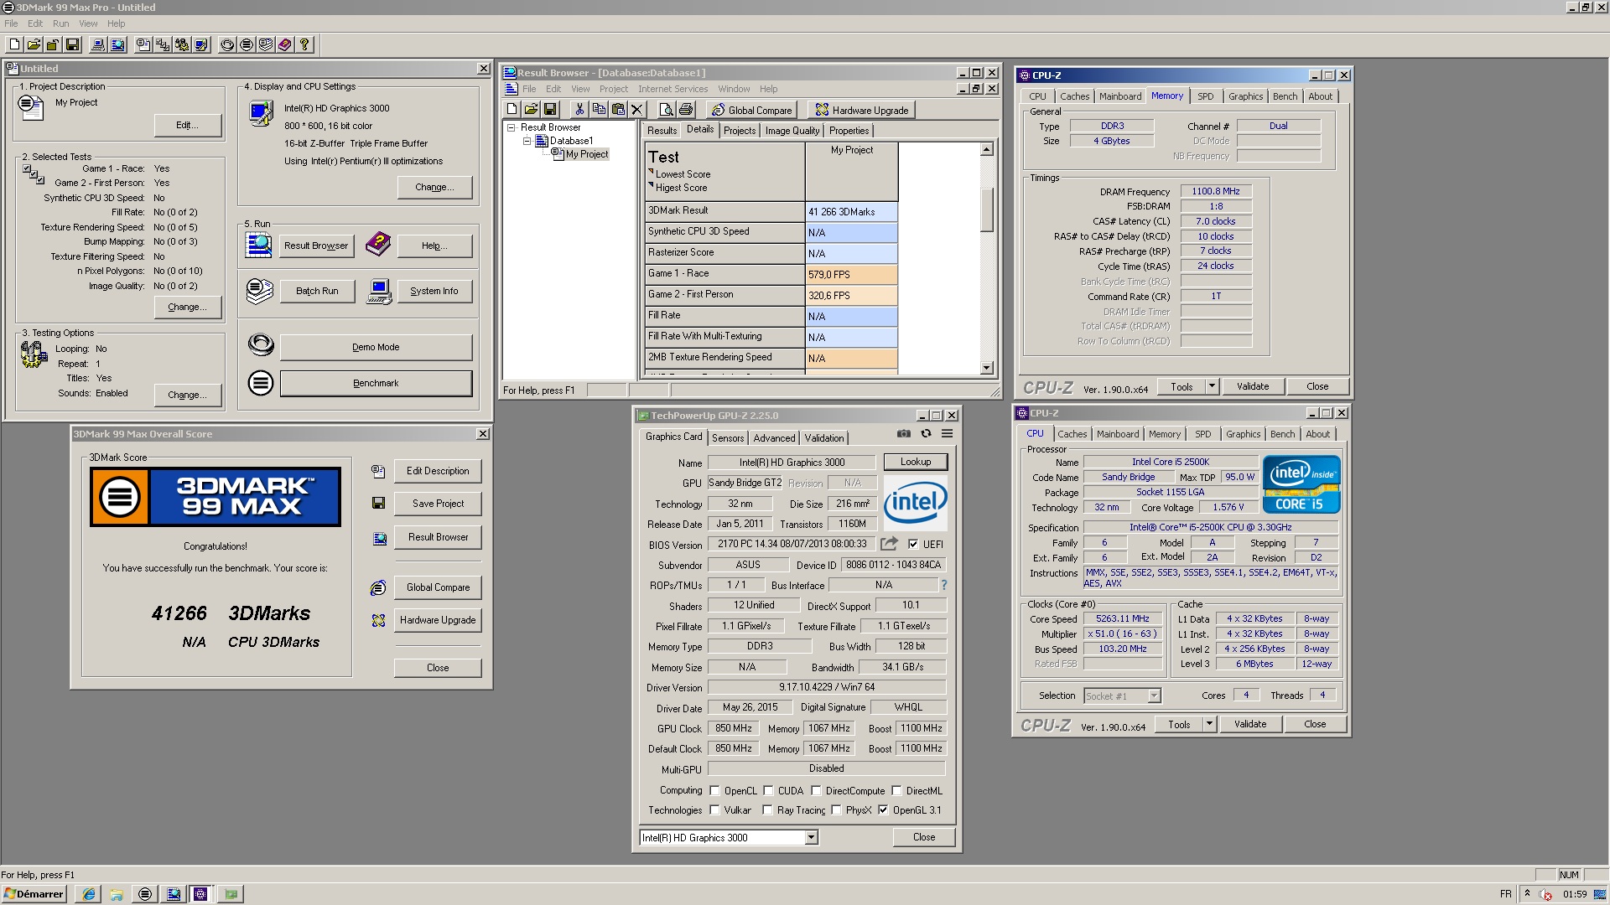Click the Bus Interface question mark in GPU-Z
Image resolution: width=1610 pixels, height=905 pixels.
pos(943,585)
